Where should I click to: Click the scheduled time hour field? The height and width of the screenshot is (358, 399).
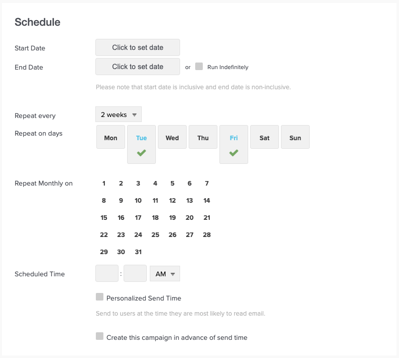(107, 273)
